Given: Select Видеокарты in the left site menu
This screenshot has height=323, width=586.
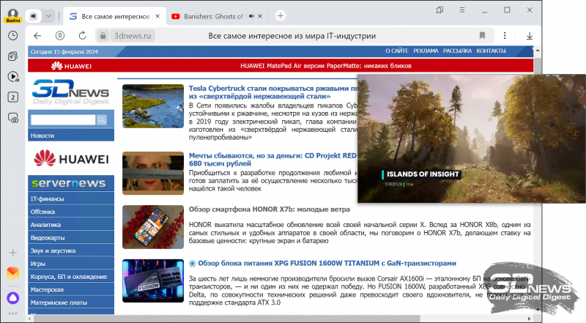Looking at the screenshot, I should (46, 237).
